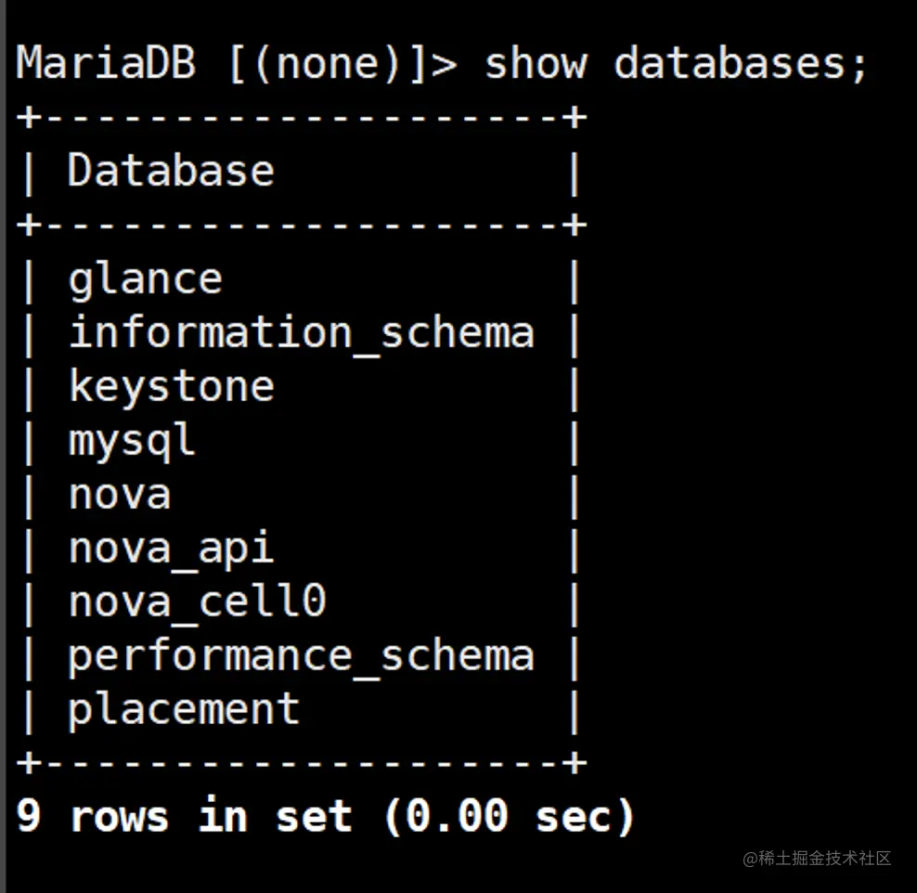Select the information_schema entry
The width and height of the screenshot is (917, 893).
click(x=302, y=333)
